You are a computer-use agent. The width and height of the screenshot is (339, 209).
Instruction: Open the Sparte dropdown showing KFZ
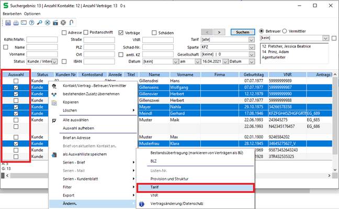pos(253,46)
